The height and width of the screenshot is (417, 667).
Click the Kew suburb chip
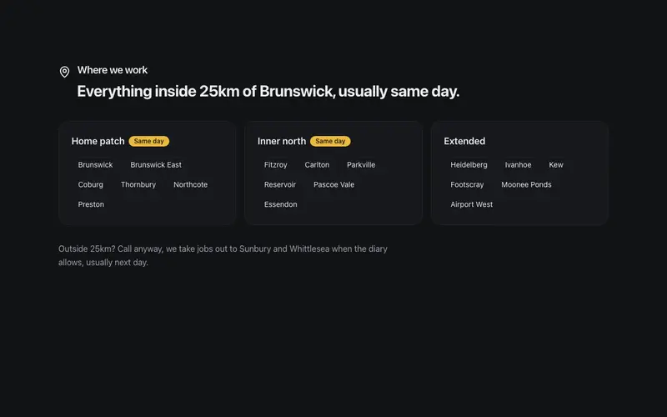click(556, 164)
